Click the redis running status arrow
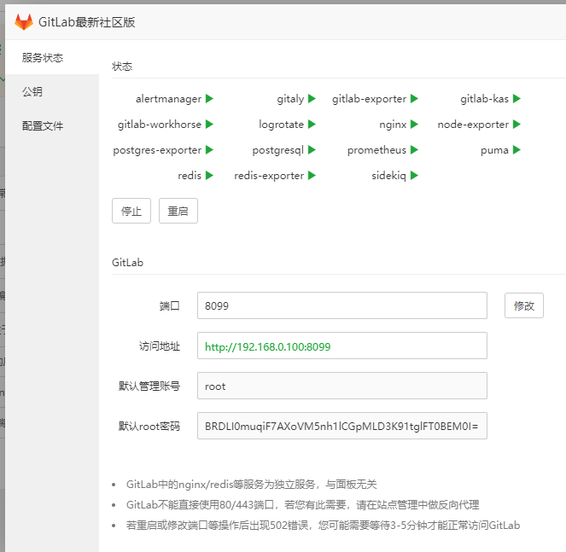 [x=209, y=176]
